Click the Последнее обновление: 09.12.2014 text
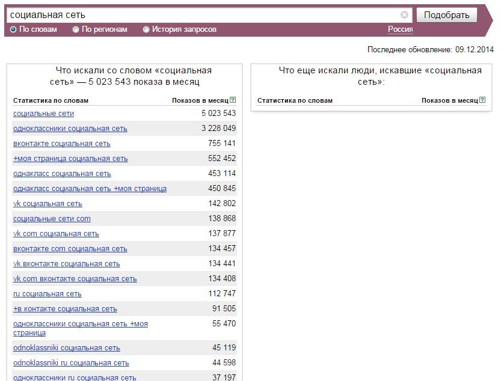Viewport: 501px width, 381px height. pos(431,49)
